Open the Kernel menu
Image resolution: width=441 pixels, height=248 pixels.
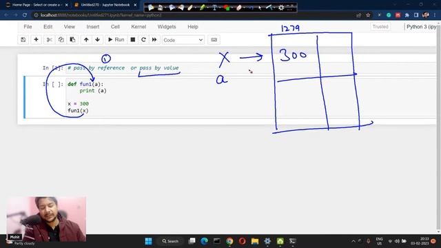(139, 27)
